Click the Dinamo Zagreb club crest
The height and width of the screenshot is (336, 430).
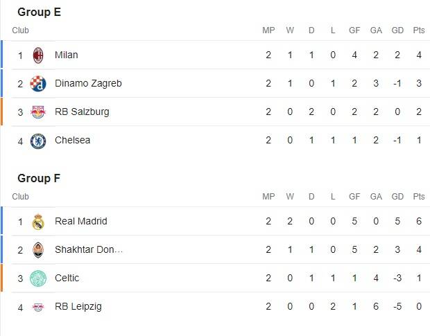click(x=38, y=84)
